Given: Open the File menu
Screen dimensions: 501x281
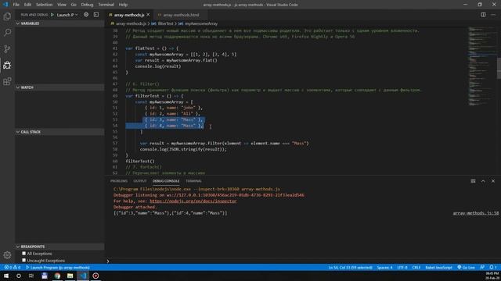Looking at the screenshot, I should [x=16, y=5].
